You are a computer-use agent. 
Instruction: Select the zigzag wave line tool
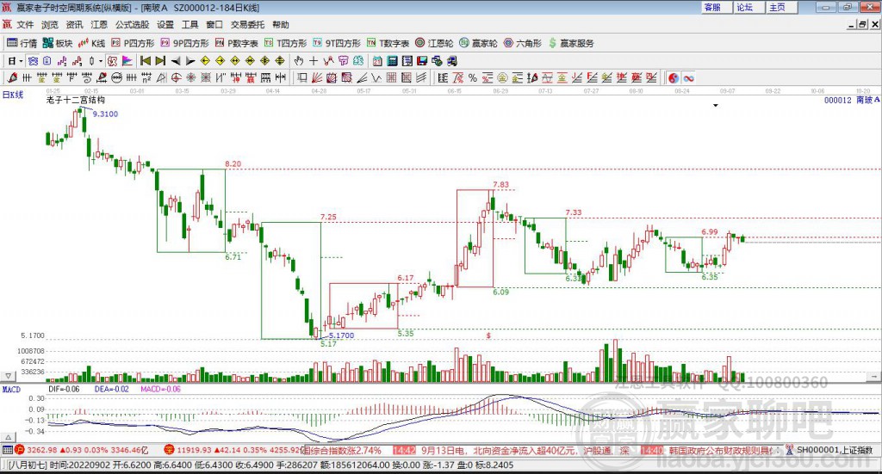click(376, 78)
